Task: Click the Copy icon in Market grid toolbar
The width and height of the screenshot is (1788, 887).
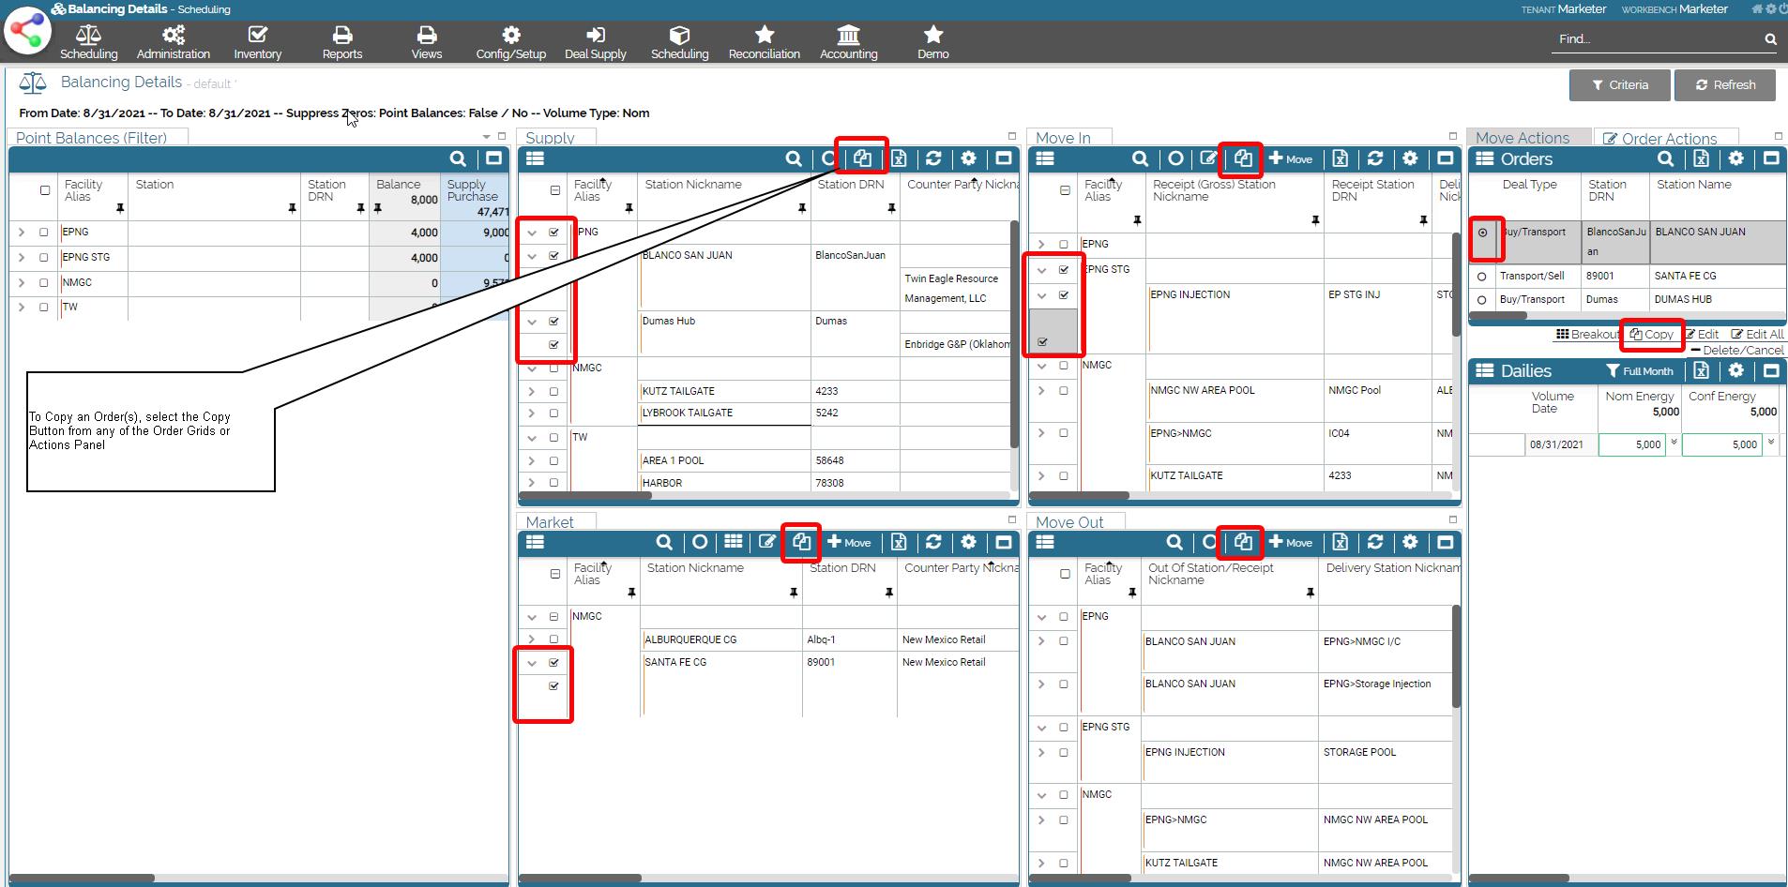Action: [x=801, y=542]
